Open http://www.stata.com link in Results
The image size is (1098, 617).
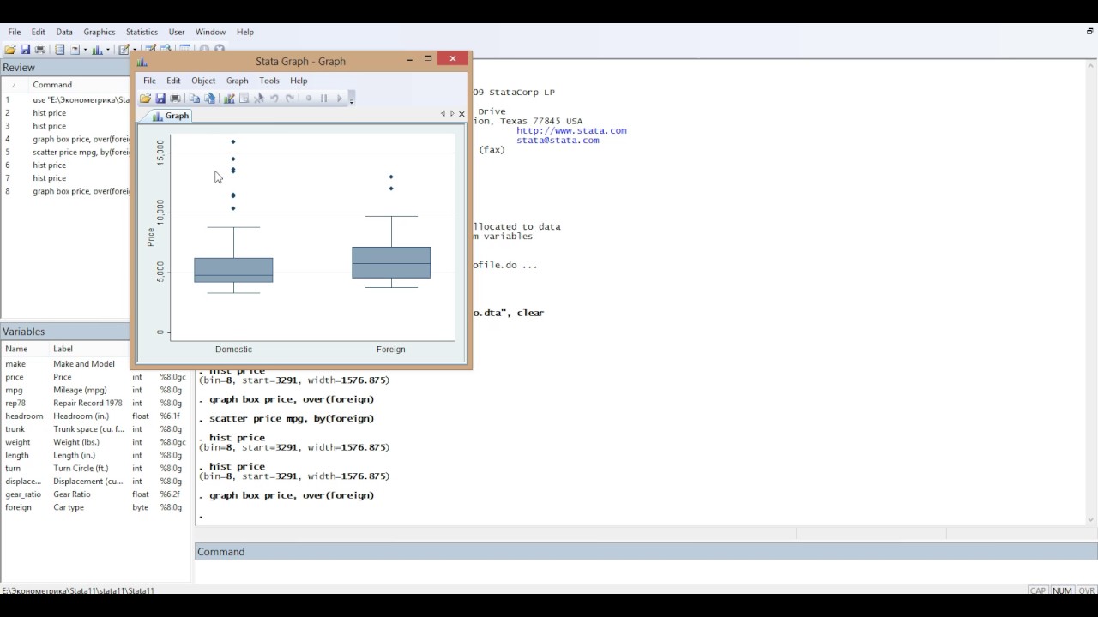571,130
